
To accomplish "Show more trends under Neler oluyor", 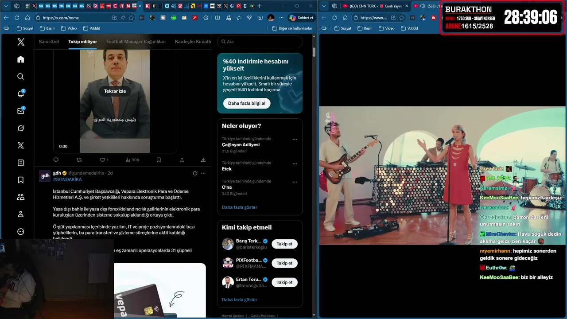I will pyautogui.click(x=240, y=207).
